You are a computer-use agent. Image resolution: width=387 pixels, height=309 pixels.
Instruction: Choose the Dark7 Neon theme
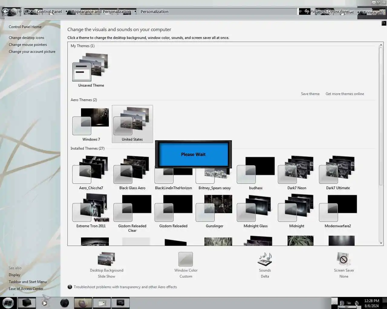[x=297, y=173]
